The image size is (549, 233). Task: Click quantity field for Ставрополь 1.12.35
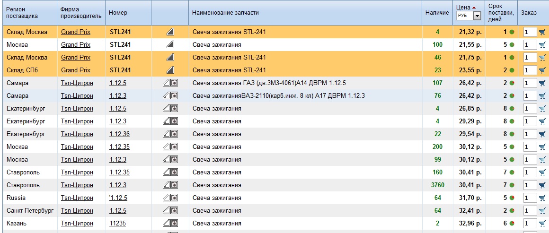pyautogui.click(x=530, y=173)
